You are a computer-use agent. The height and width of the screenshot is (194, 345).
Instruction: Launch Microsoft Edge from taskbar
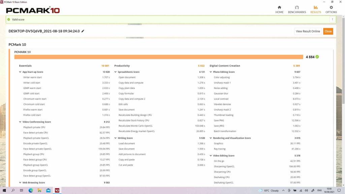point(31,191)
